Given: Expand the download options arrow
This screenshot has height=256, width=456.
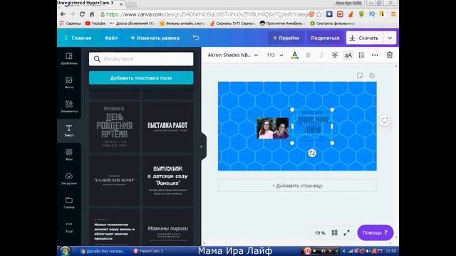Looking at the screenshot, I should click(390, 38).
